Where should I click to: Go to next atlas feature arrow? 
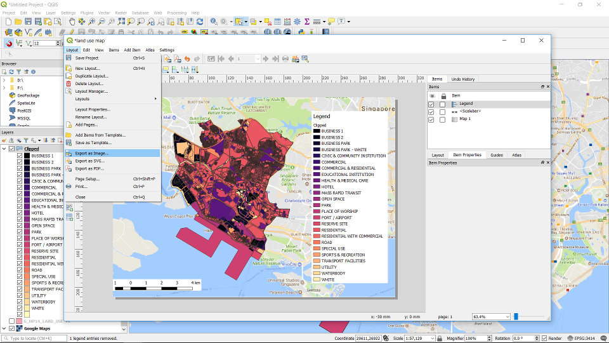[x=266, y=58]
